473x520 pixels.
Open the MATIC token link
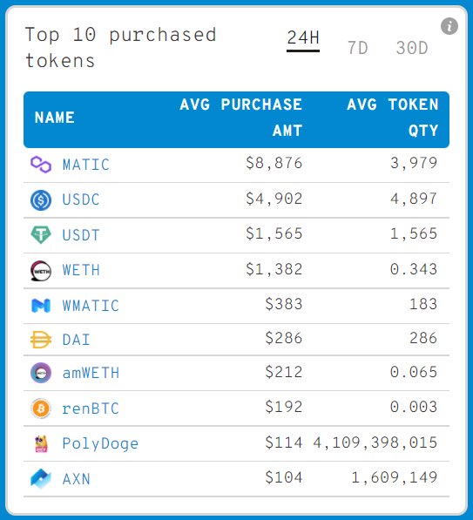[86, 165]
